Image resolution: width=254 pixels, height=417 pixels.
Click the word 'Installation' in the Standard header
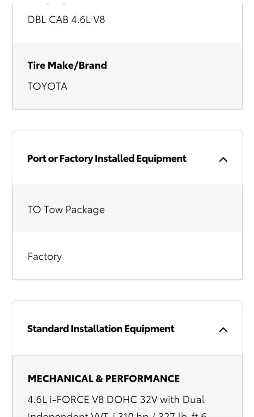[x=96, y=329]
